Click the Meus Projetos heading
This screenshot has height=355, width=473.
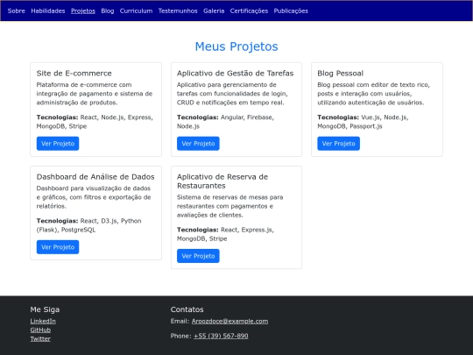coord(236,46)
